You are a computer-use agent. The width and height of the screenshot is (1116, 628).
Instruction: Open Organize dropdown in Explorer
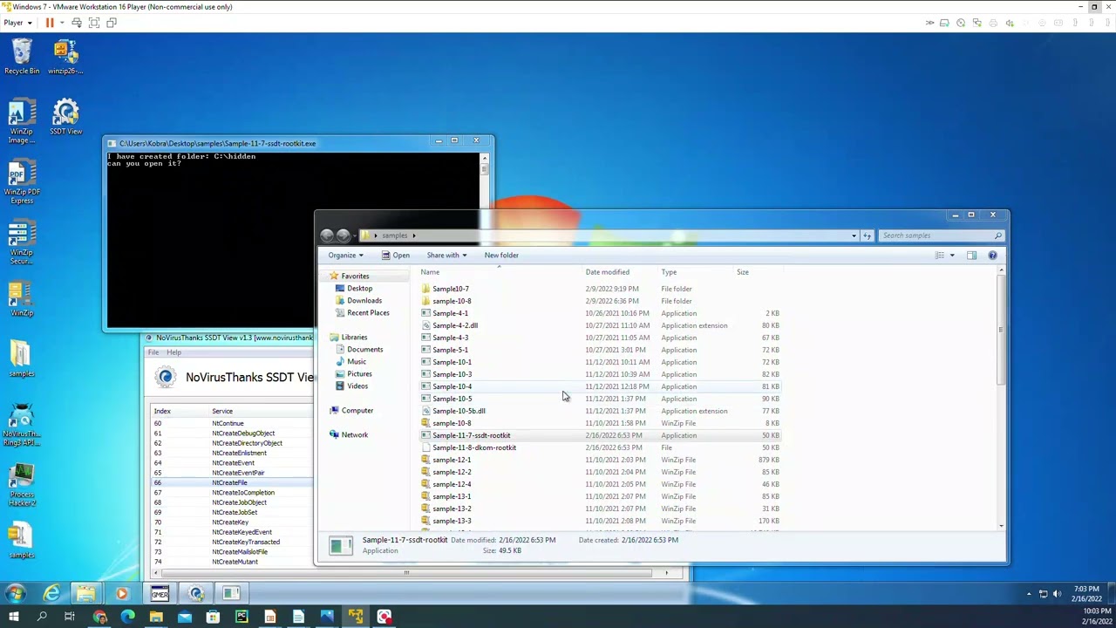[x=346, y=256]
